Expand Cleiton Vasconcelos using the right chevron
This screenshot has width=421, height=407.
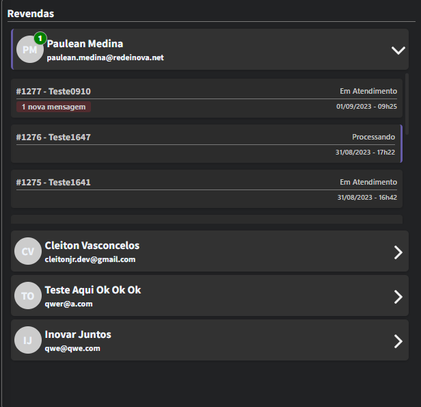pyautogui.click(x=398, y=252)
